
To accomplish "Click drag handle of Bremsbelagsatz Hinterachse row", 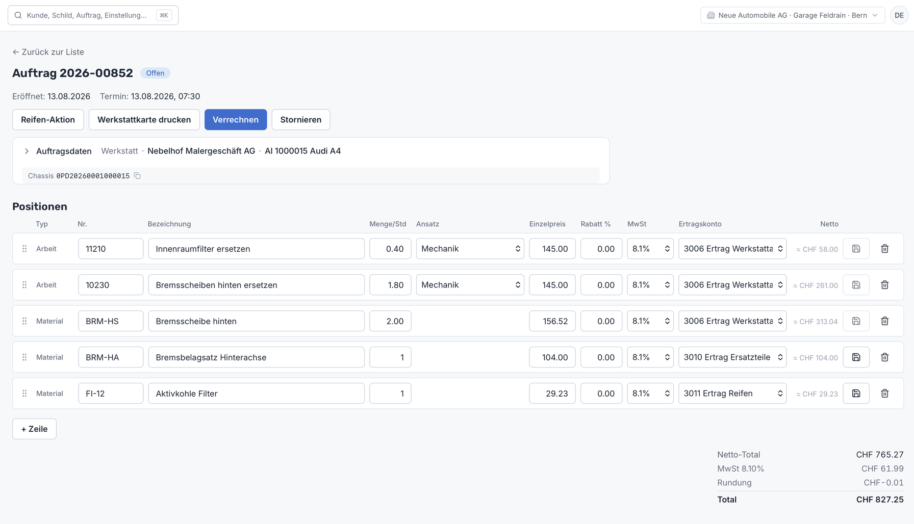I will click(x=24, y=357).
